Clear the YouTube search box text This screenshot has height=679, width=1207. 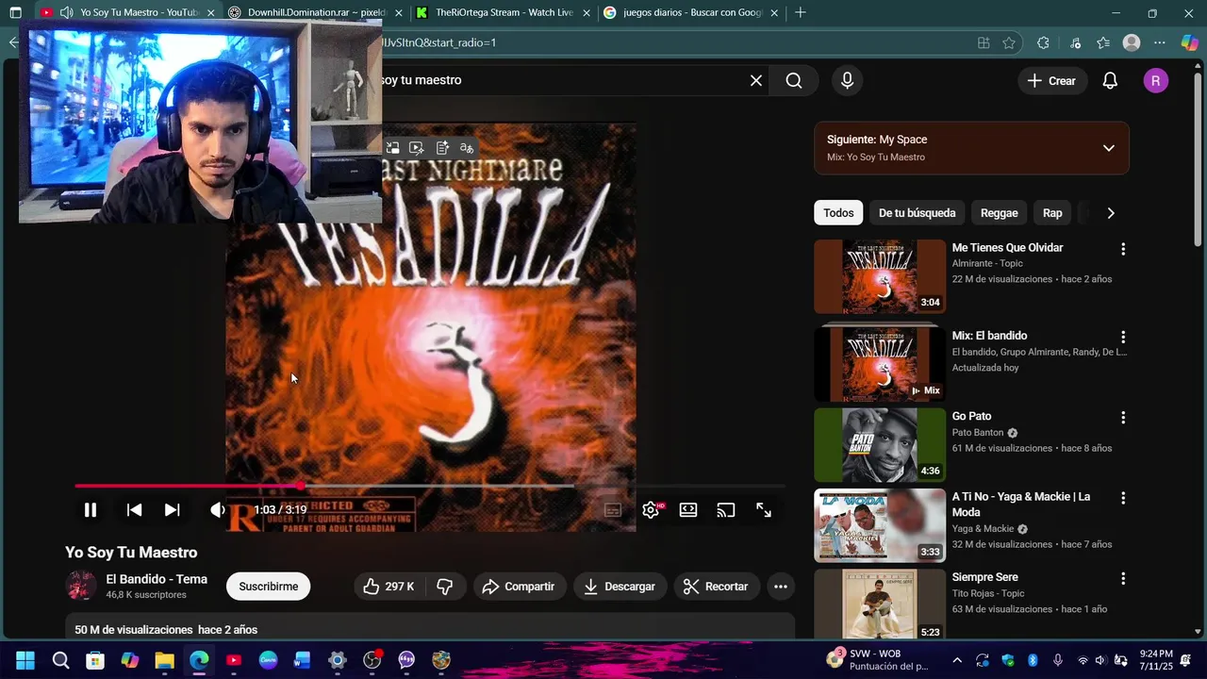[x=756, y=81]
